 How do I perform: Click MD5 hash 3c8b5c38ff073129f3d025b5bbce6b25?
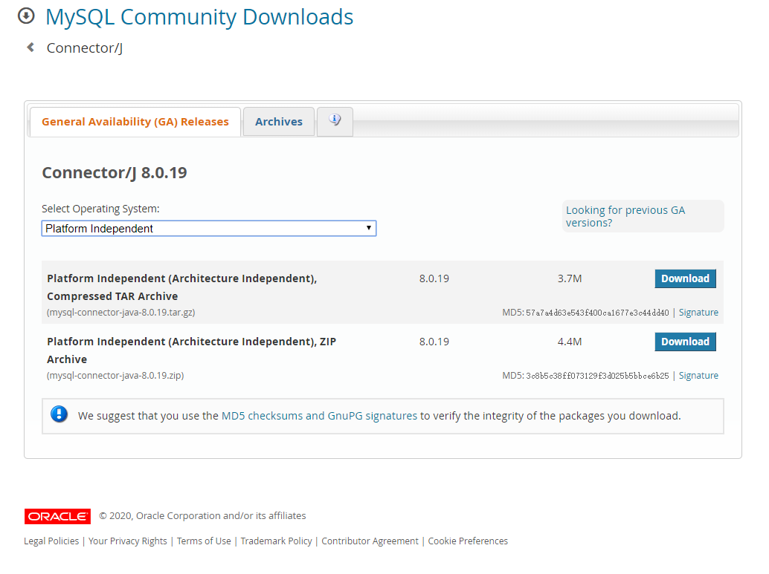point(597,376)
